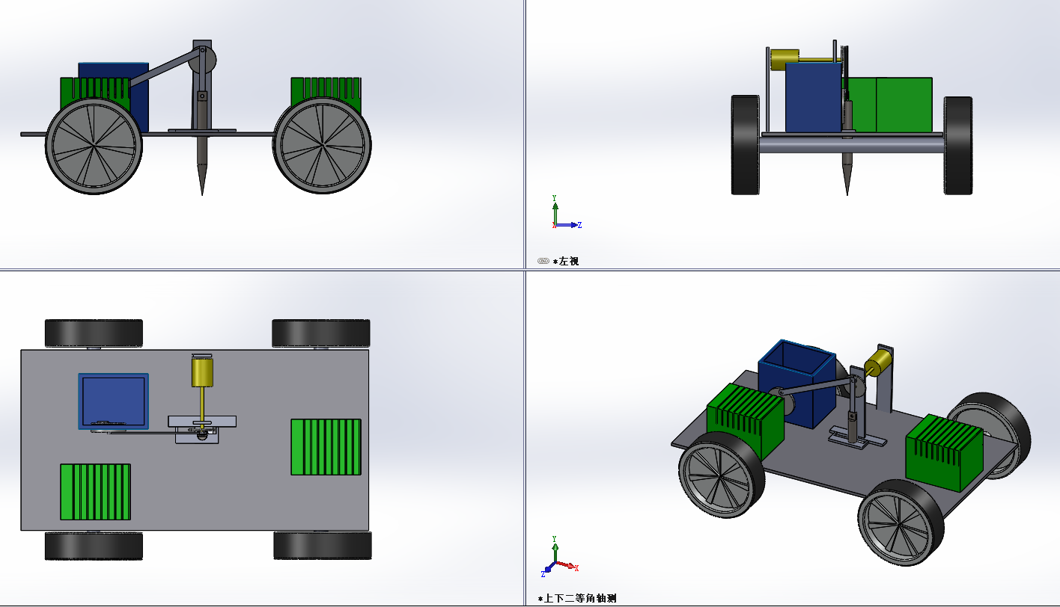Select the blue box in the 左视 view
This screenshot has width=1060, height=607.
[814, 97]
